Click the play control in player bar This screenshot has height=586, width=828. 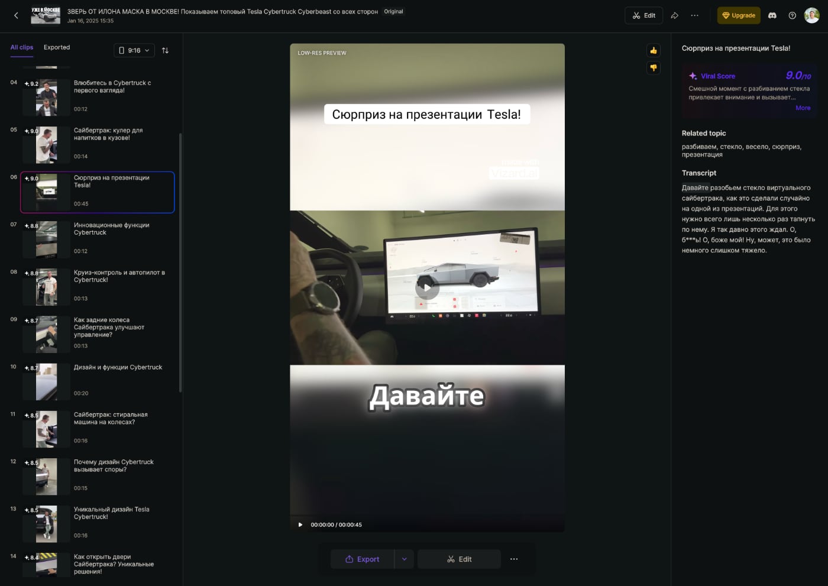[x=300, y=525]
